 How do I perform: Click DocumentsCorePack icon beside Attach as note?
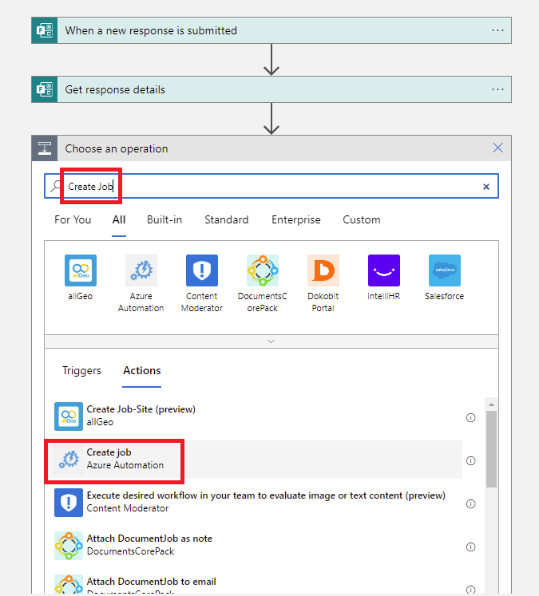[x=69, y=546]
